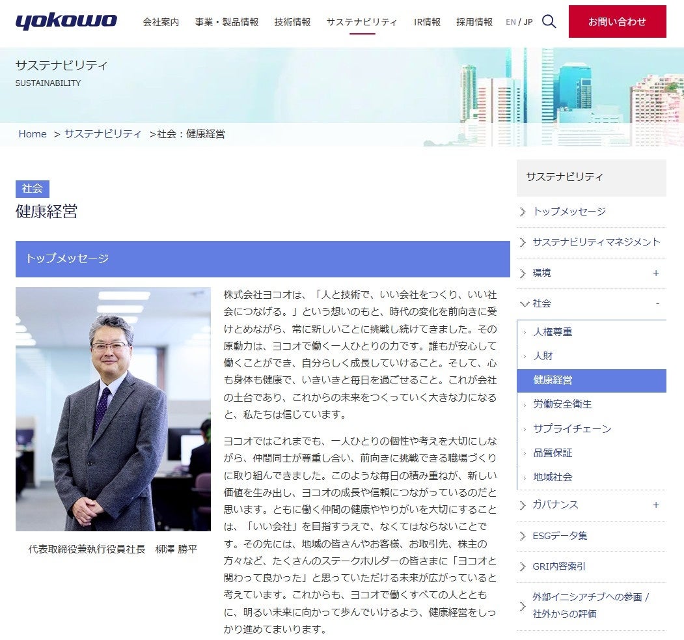Click the president's portrait photo
The image size is (684, 640).
point(113,409)
